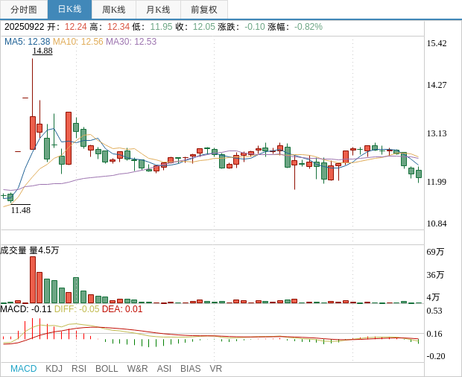Click the 收: 12.05 close value
Image resolution: width=462 pixels, height=377 pixels.
[195, 27]
